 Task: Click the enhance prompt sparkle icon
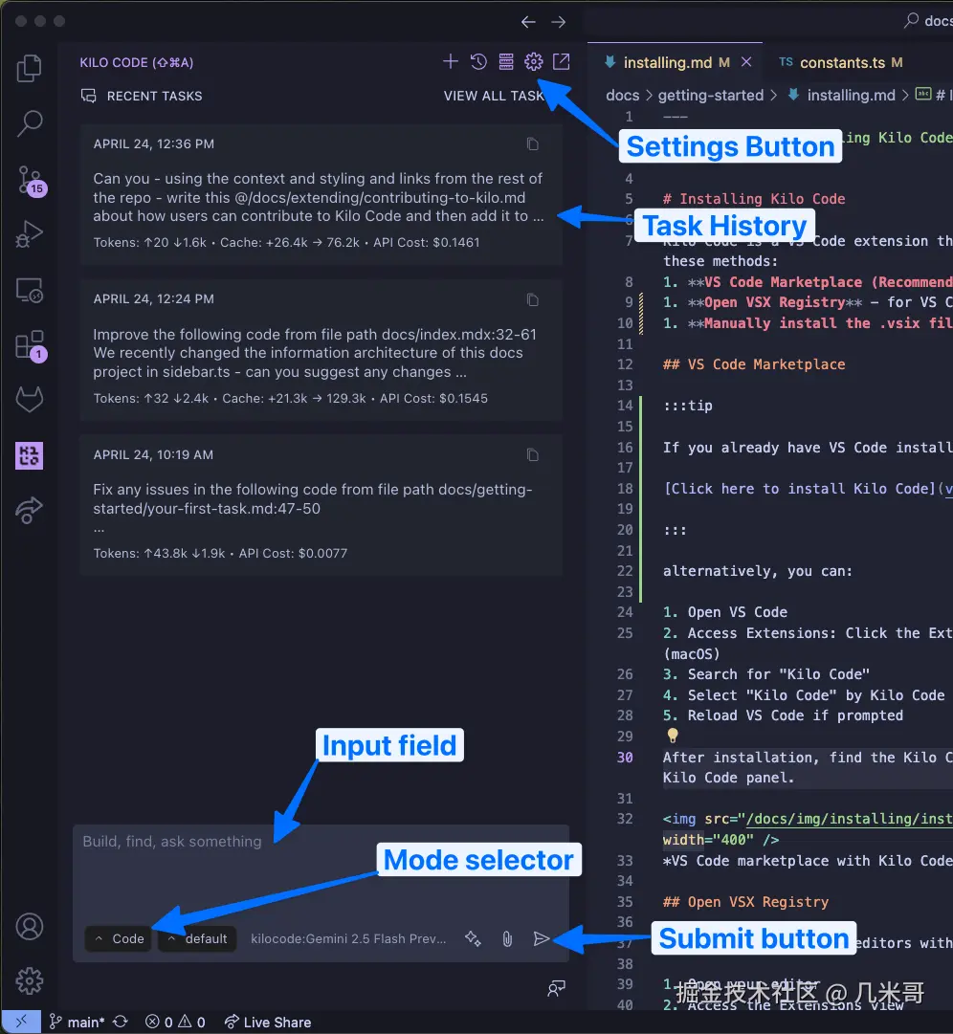(473, 938)
